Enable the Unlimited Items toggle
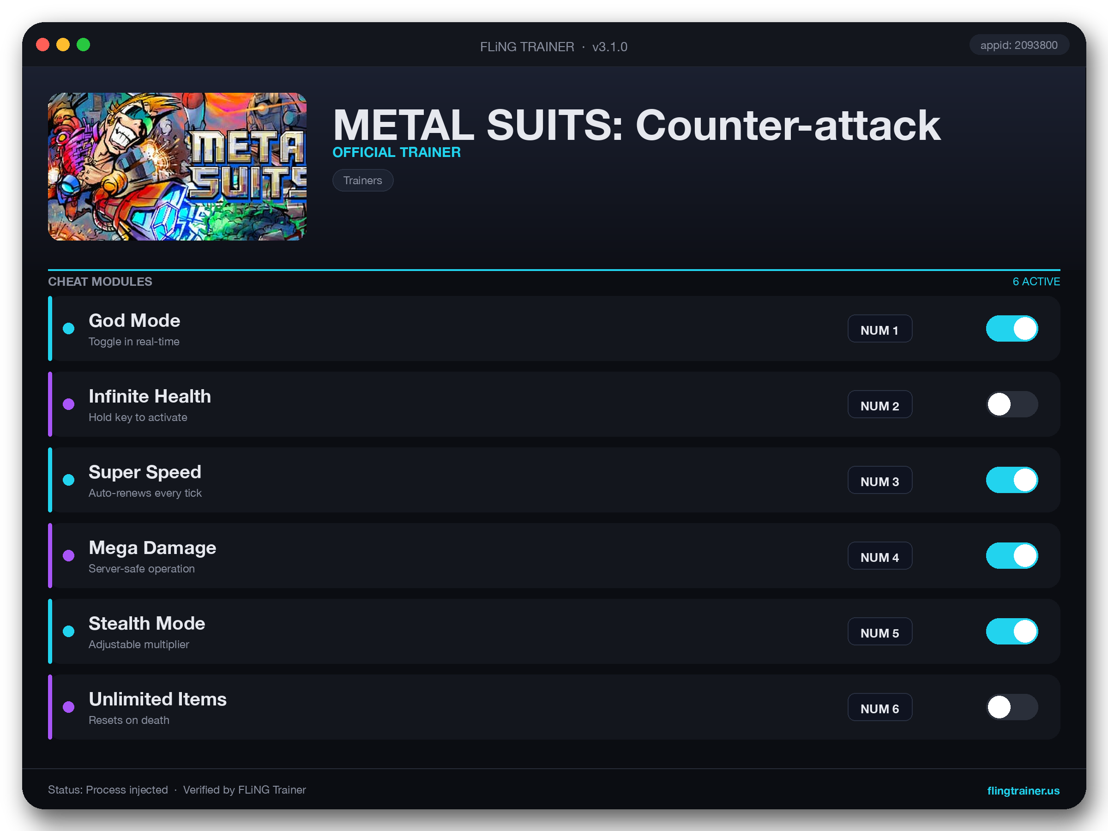 click(x=1012, y=707)
